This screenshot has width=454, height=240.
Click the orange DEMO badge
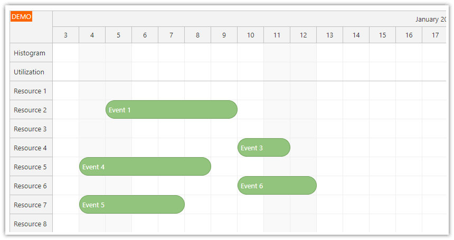(21, 17)
